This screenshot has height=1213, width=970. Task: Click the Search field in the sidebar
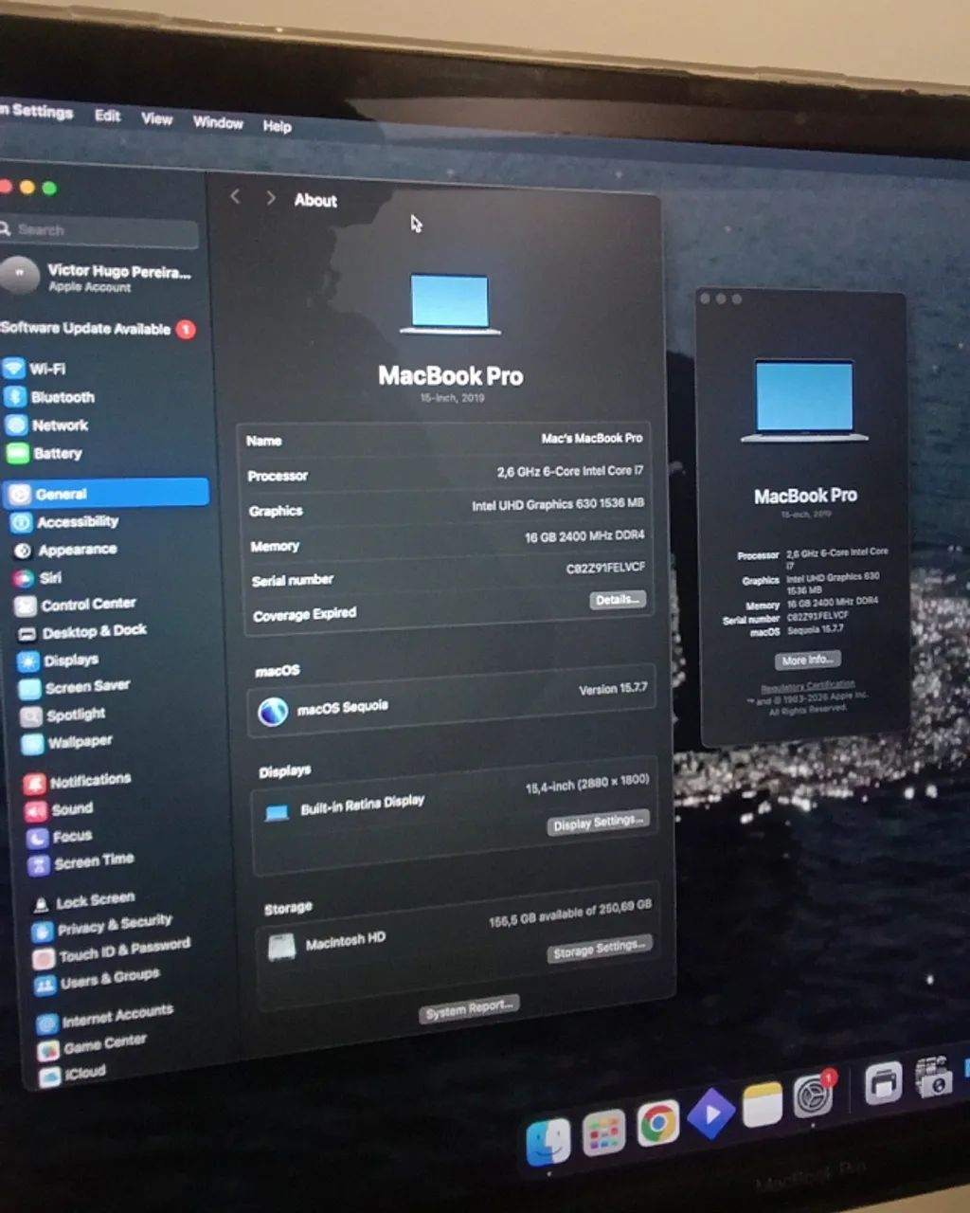[x=99, y=230]
